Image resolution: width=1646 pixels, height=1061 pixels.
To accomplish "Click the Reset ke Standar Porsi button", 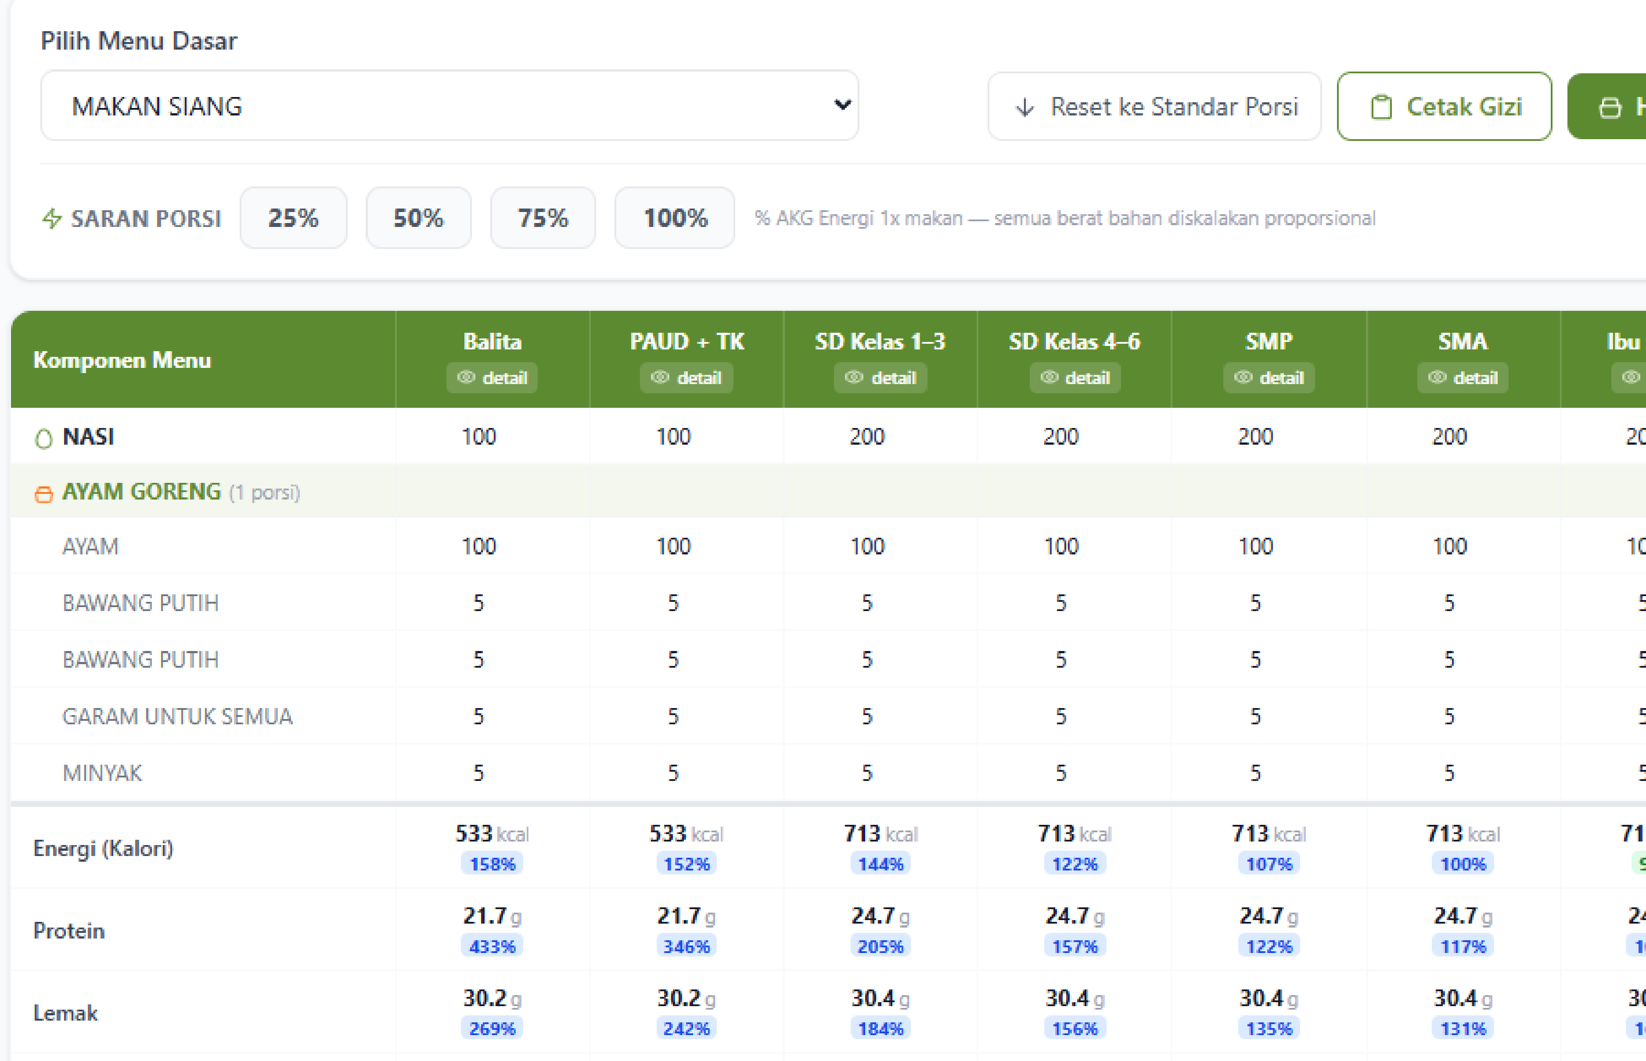I will tap(1154, 107).
